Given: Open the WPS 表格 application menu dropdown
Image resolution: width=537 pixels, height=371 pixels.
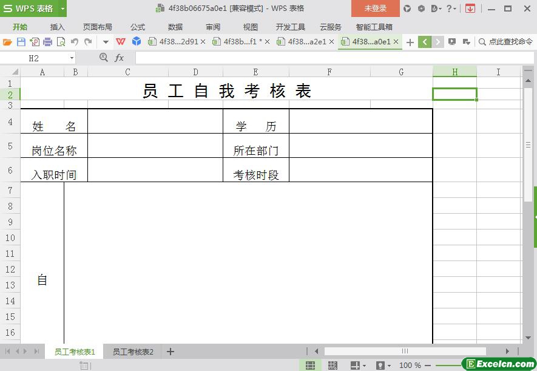Looking at the screenshot, I should (x=62, y=9).
